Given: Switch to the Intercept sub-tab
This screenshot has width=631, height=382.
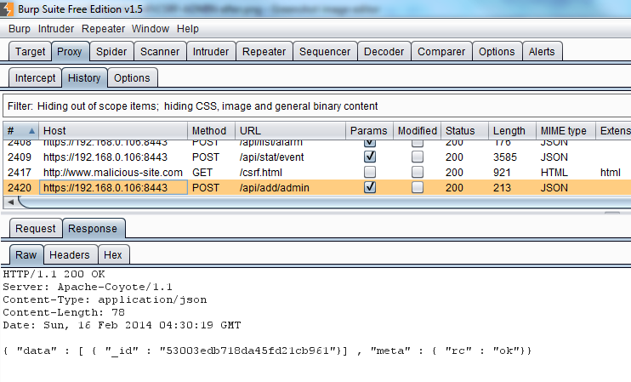Looking at the screenshot, I should click(x=35, y=77).
